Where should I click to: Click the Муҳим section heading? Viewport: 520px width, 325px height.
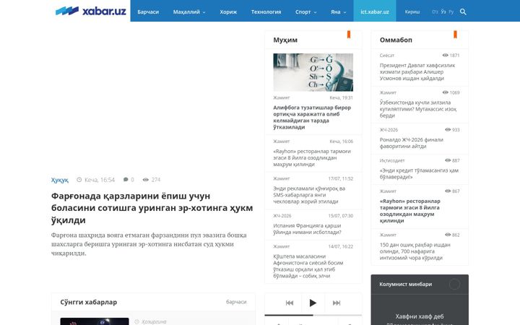285,40
